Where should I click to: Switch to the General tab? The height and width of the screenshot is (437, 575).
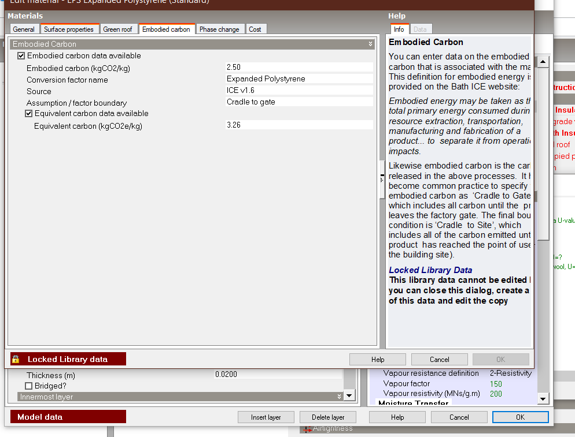coord(24,29)
